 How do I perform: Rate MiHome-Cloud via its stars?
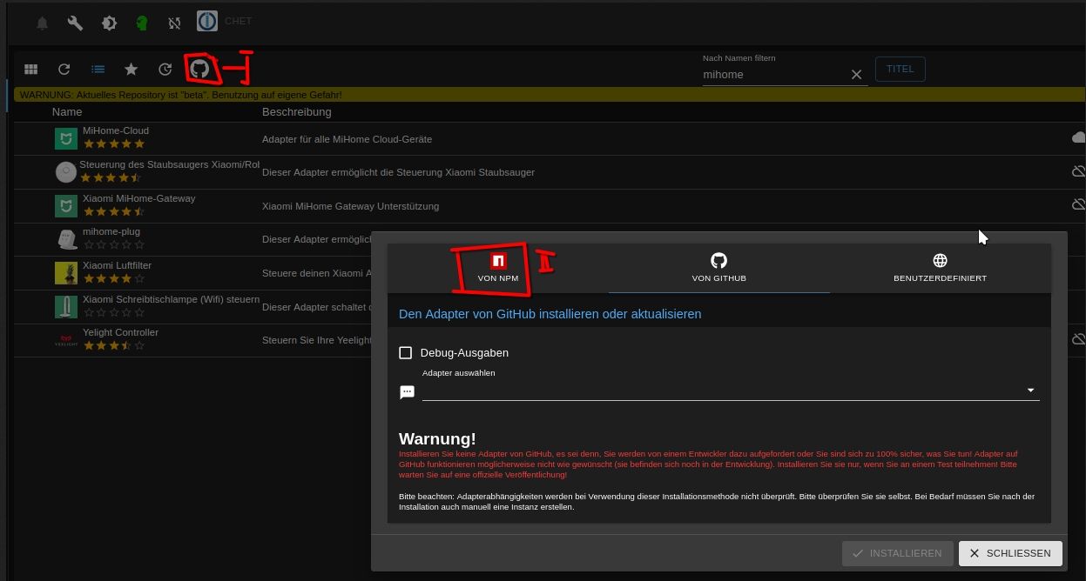[114, 144]
